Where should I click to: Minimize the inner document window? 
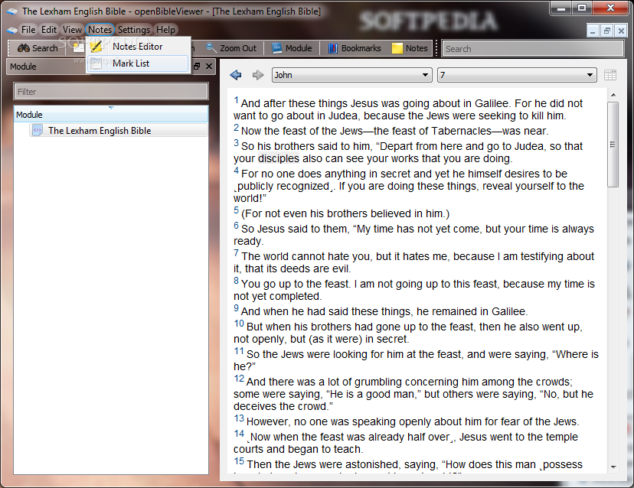pyautogui.click(x=593, y=31)
